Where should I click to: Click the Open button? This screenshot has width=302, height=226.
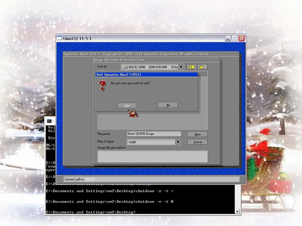(x=197, y=134)
